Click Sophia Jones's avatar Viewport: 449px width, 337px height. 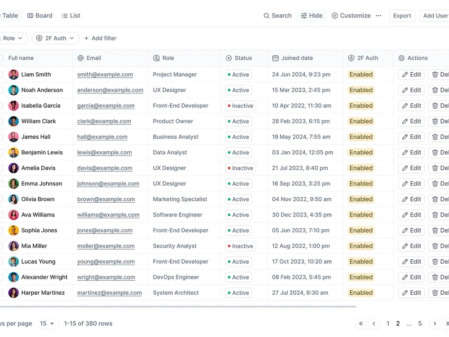pos(13,231)
